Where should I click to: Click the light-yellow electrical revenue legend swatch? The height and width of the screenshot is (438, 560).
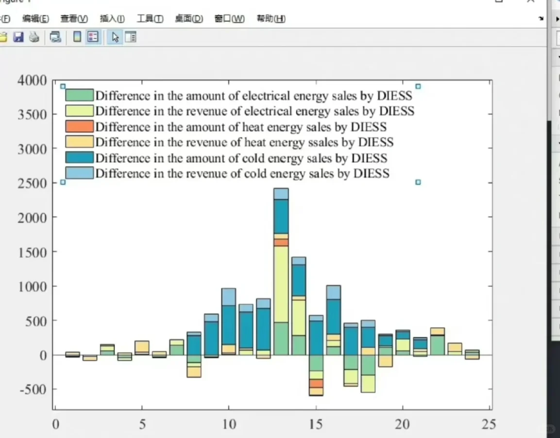pos(79,111)
